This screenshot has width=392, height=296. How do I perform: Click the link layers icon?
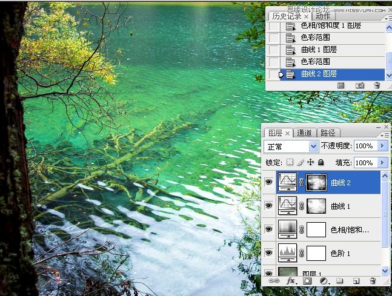tap(274, 281)
